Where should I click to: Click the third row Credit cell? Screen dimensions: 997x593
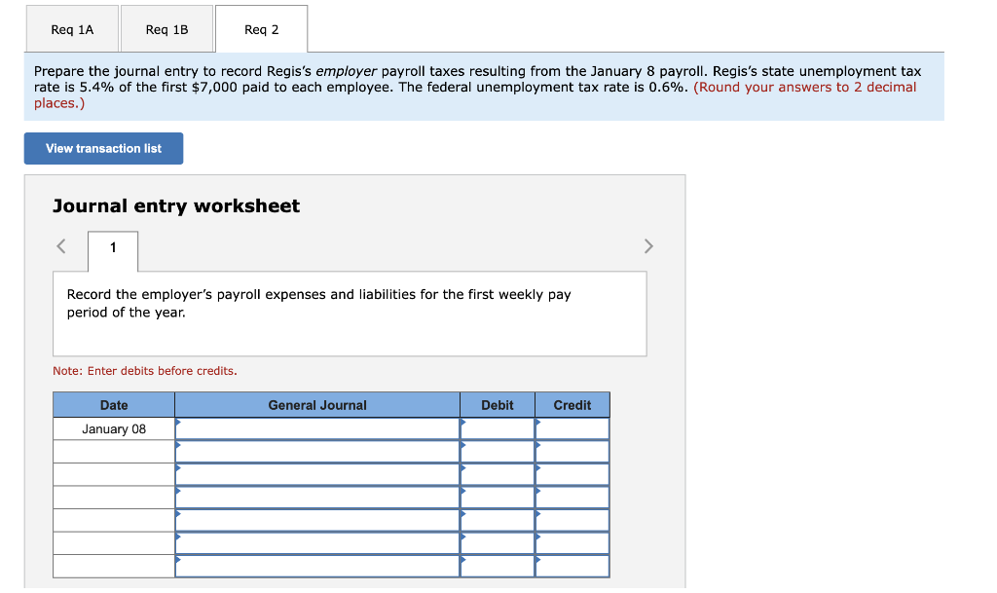coord(572,474)
